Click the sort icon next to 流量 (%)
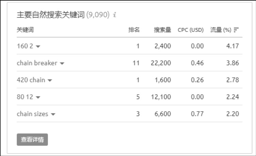256x156 pixels. coord(236,30)
